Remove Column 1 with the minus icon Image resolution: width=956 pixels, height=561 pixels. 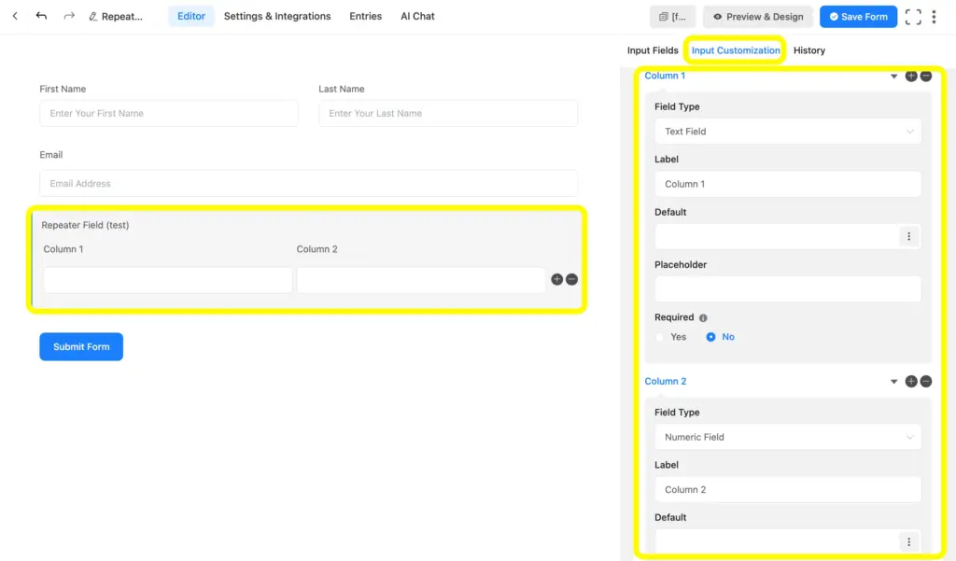click(x=925, y=76)
